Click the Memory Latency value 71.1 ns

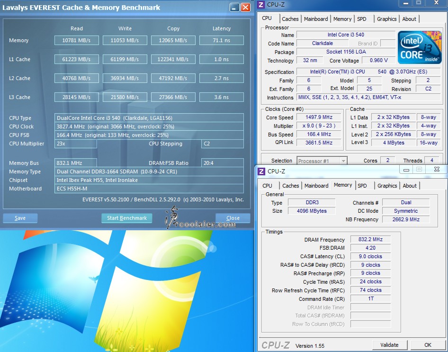tap(222, 40)
